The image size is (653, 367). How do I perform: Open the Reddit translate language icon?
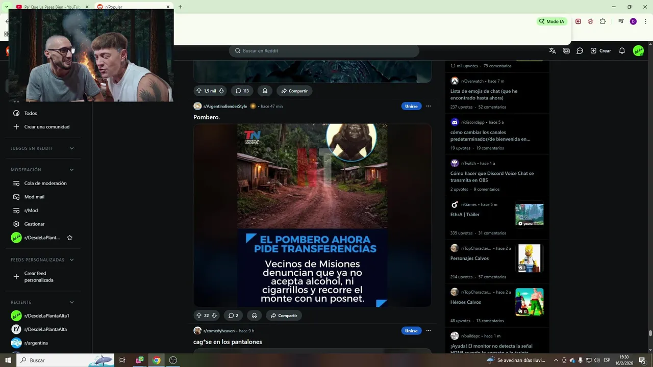pos(552,50)
